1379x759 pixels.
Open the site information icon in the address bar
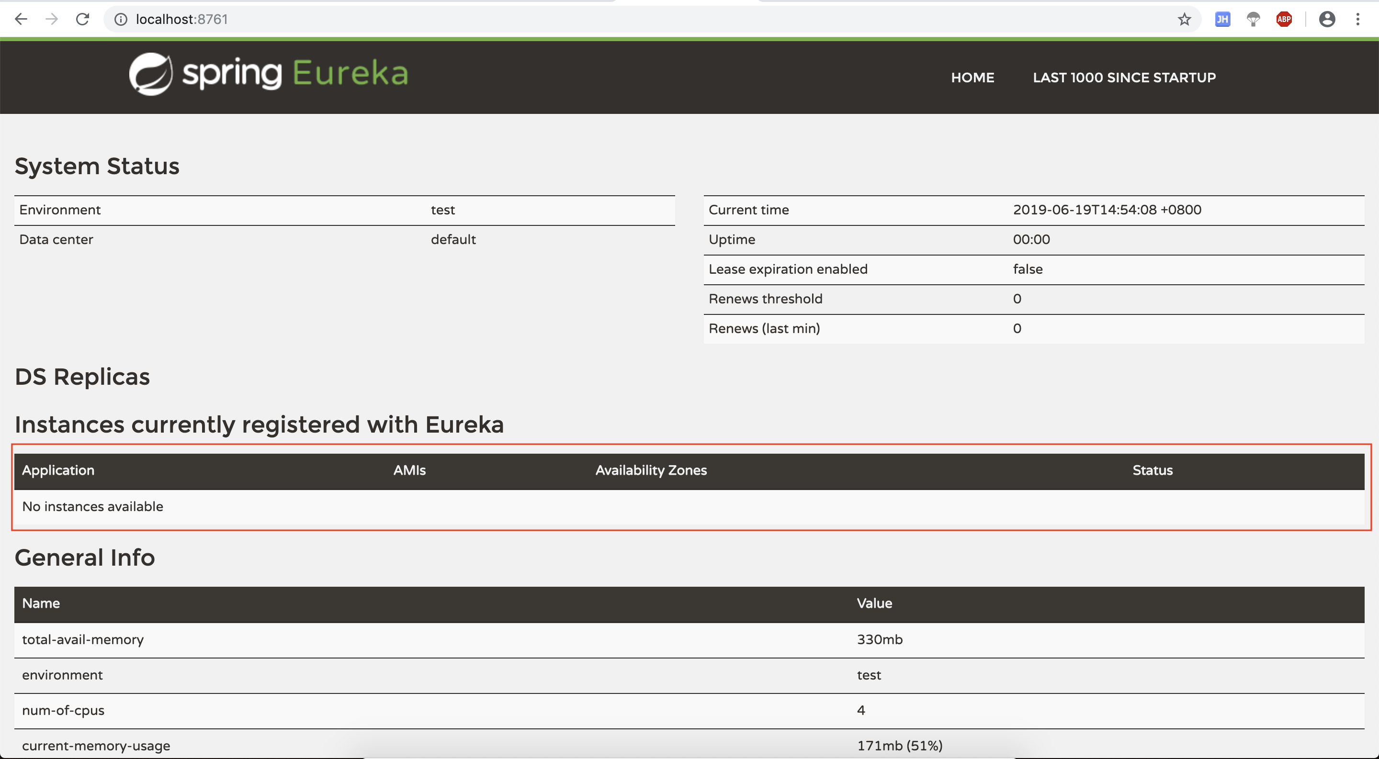121,20
